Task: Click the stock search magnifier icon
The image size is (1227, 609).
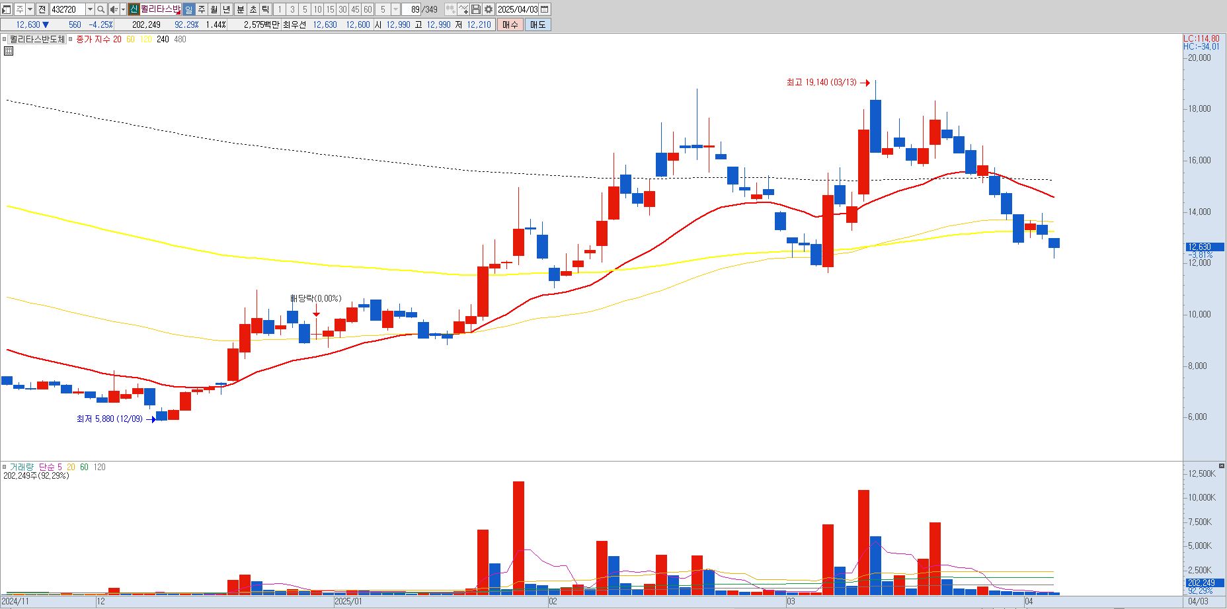Action: [x=100, y=9]
